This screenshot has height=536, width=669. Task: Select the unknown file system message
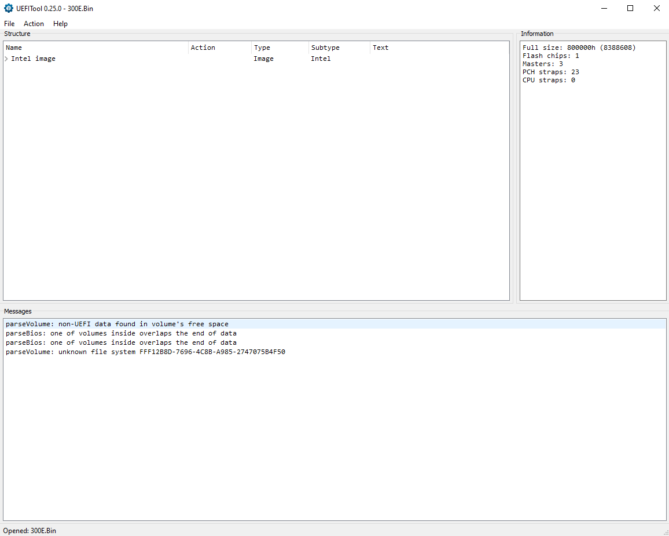(334, 352)
